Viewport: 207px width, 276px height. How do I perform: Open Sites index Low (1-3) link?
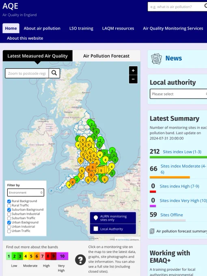(x=182, y=152)
